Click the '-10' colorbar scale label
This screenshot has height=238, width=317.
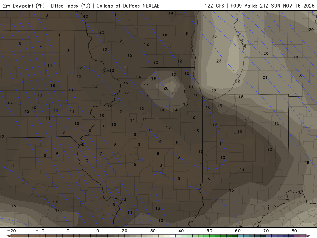click(40, 231)
